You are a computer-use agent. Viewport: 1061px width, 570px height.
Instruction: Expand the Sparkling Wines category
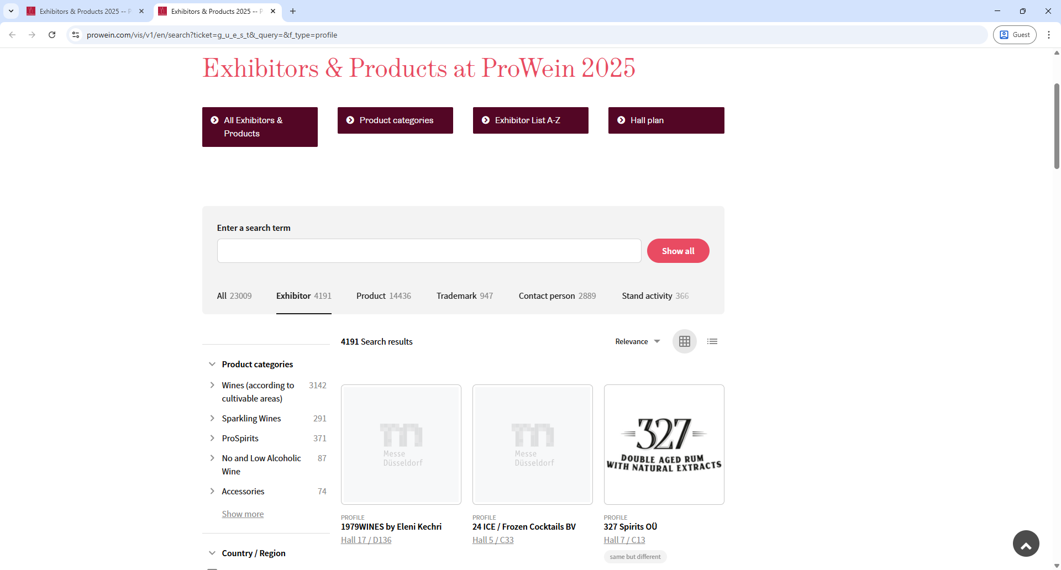coord(213,418)
